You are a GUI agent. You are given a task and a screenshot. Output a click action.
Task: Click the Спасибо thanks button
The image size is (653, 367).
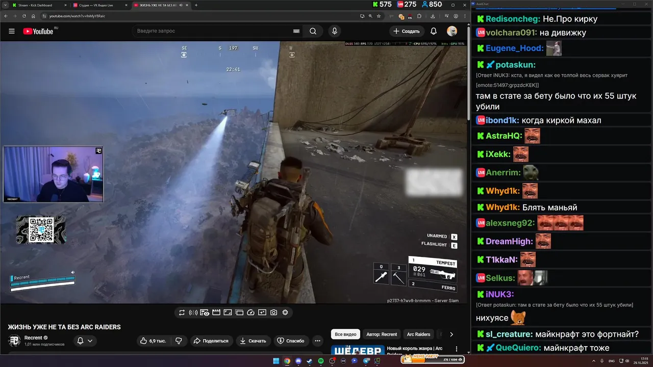pos(290,340)
